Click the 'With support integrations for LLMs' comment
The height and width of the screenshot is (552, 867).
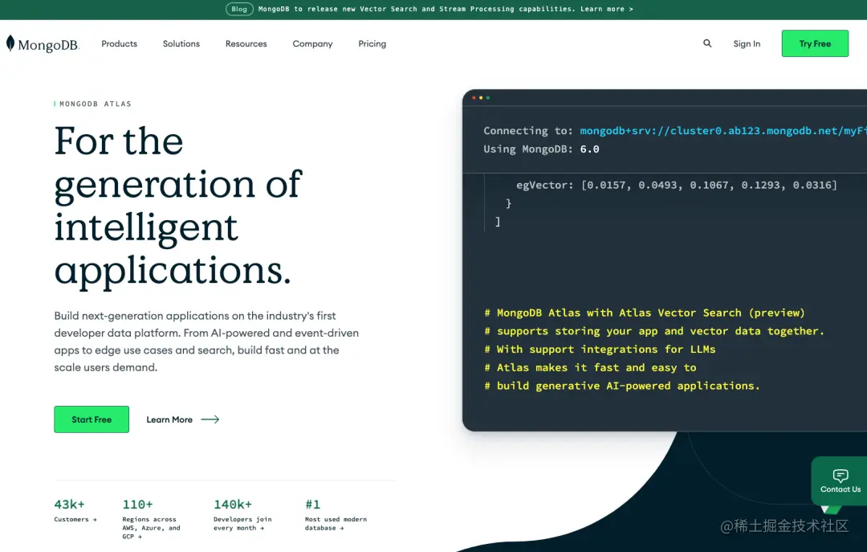pyautogui.click(x=600, y=350)
